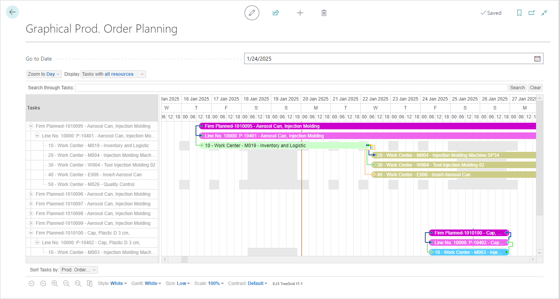Click the Delete trash icon
The width and height of the screenshot is (559, 299).
click(324, 12)
